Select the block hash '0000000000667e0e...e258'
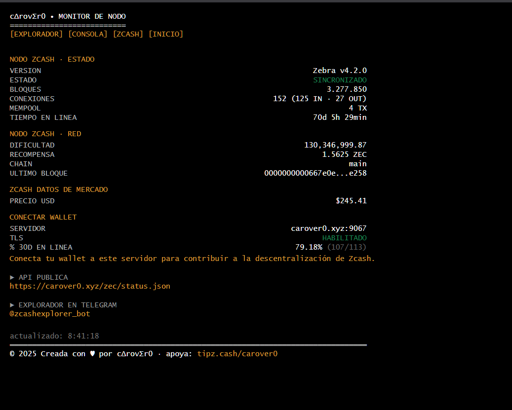This screenshot has width=512, height=410. click(315, 173)
